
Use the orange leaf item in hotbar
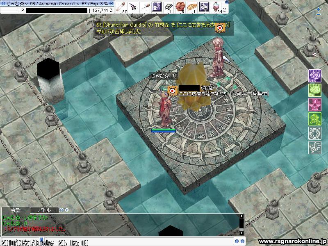(192, 7)
